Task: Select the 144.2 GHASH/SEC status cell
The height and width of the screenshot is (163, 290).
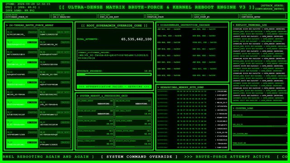Action: coord(74,16)
